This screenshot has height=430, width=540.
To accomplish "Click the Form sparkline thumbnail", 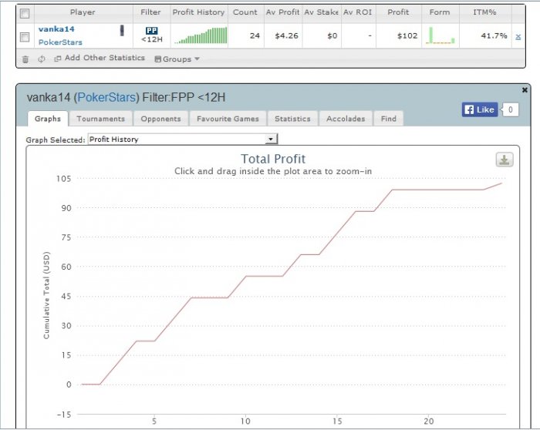I will click(440, 35).
